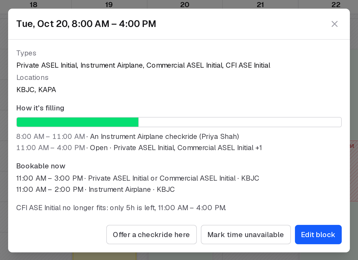Click the Edit block button
The image size is (358, 260).
coord(318,235)
